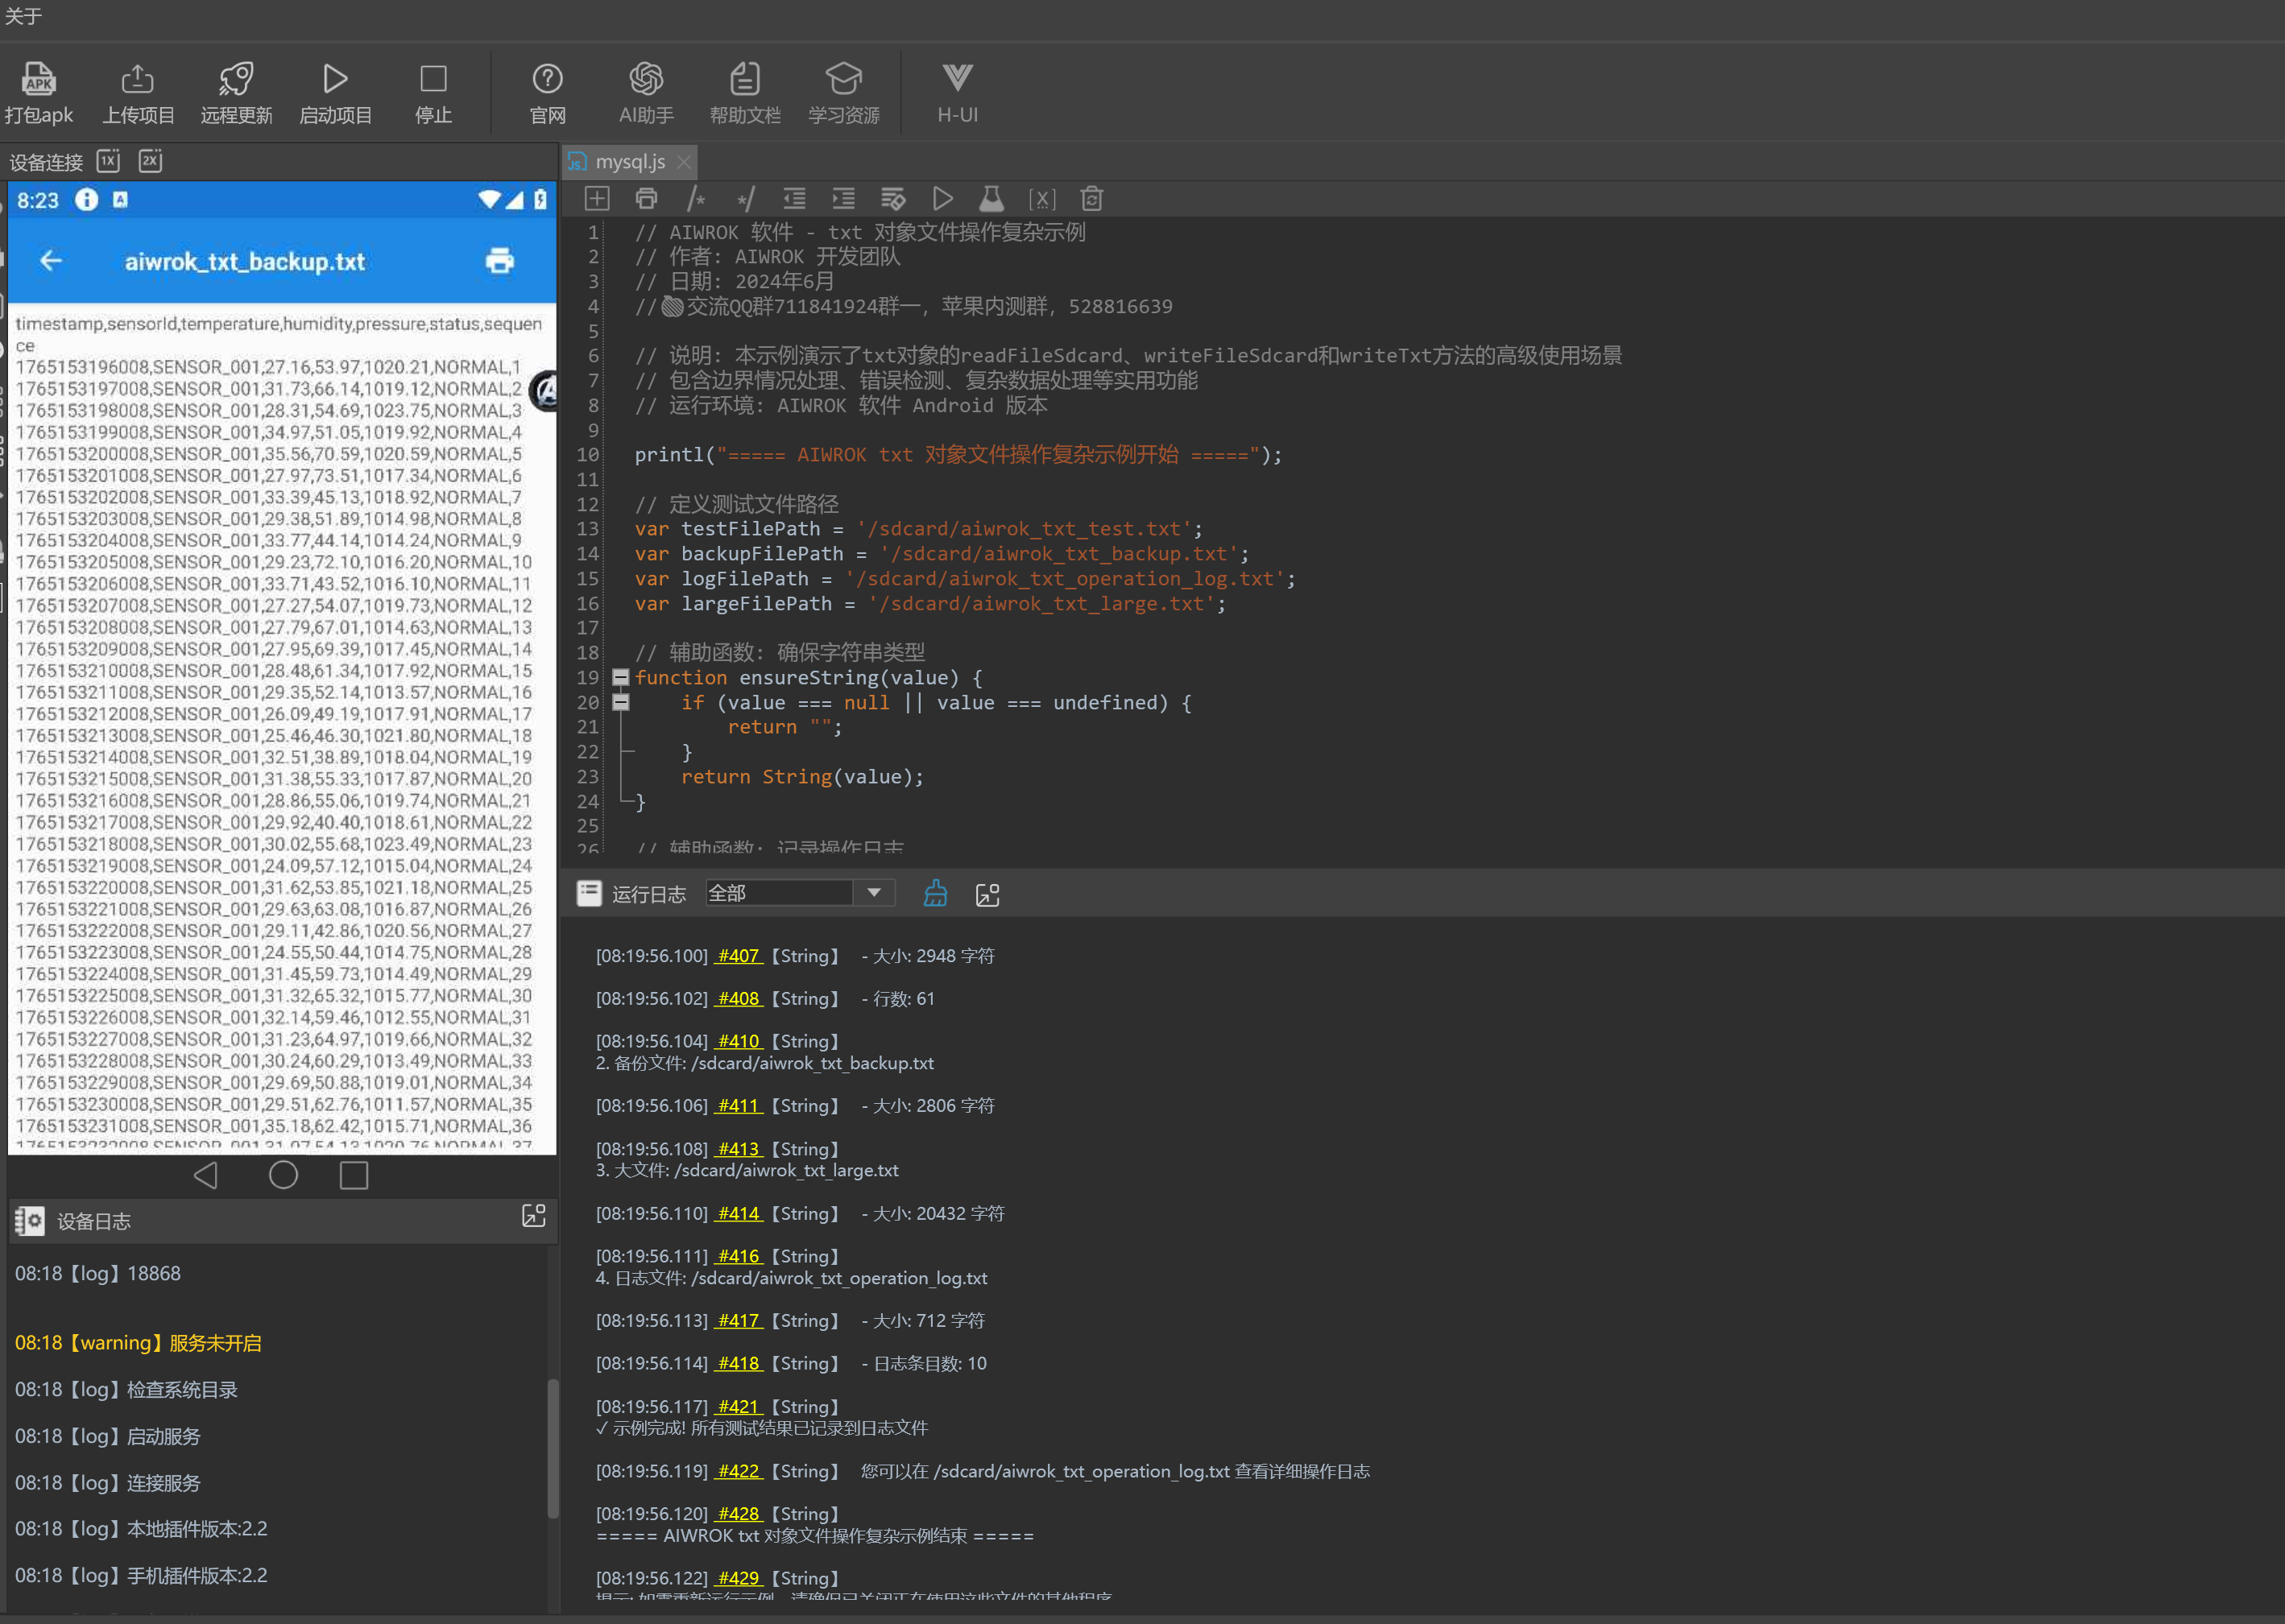2285x1624 pixels.
Task: Click the clear log broom icon
Action: click(x=934, y=893)
